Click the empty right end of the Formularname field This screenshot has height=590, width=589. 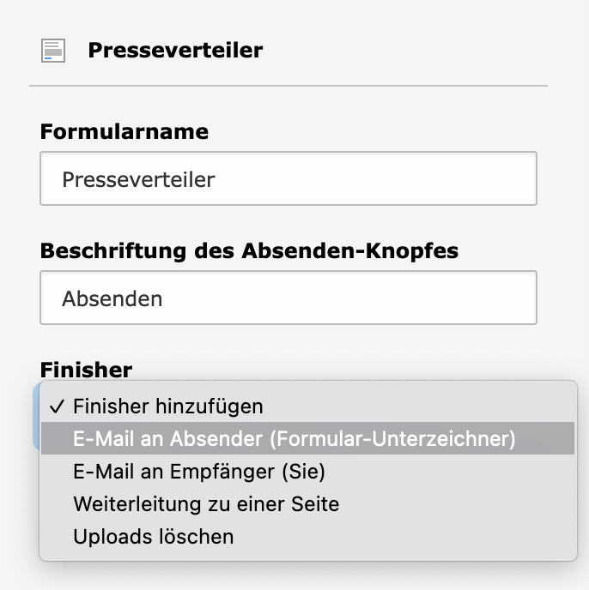coord(481,179)
